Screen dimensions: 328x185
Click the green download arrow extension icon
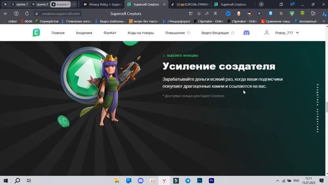(302, 13)
